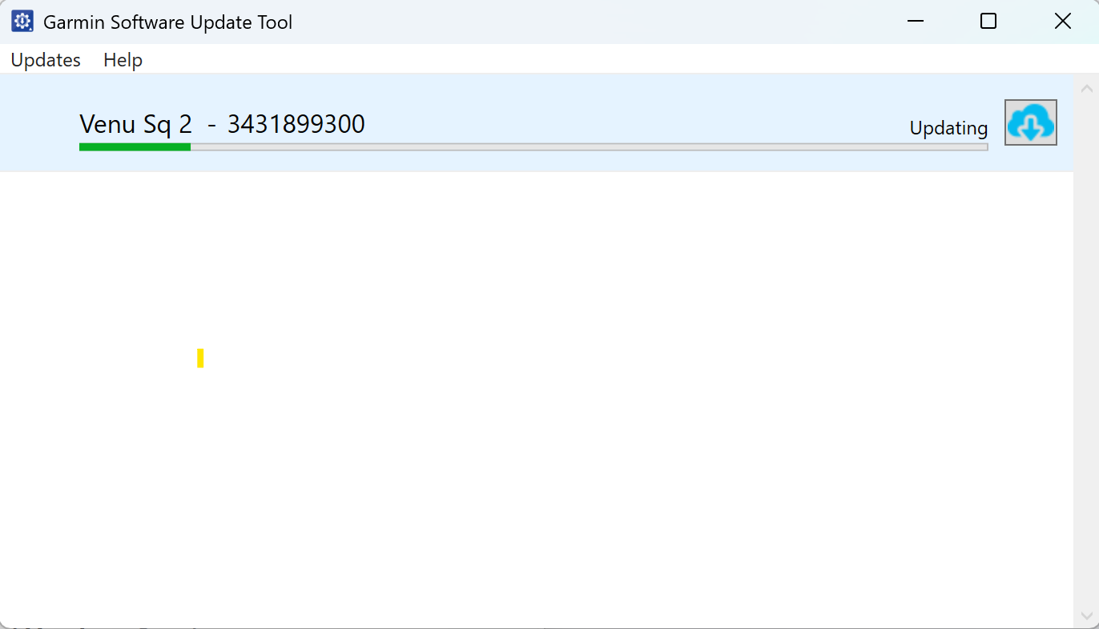Click the application logo before the window title
Image resolution: width=1099 pixels, height=629 pixels.
click(21, 21)
